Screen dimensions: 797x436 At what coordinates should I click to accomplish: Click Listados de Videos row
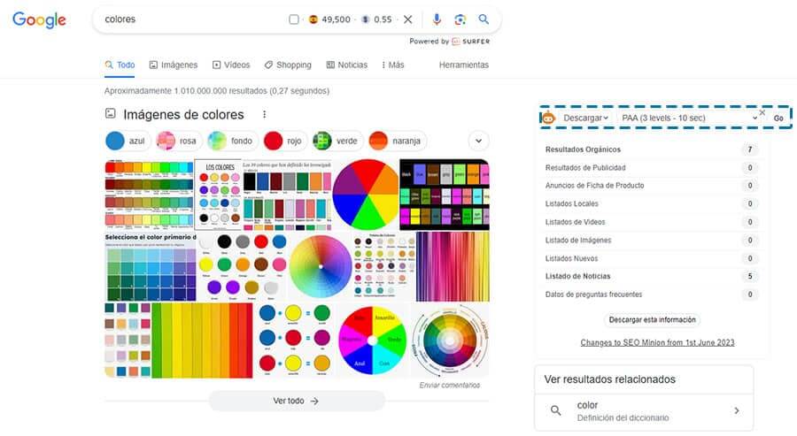(651, 222)
